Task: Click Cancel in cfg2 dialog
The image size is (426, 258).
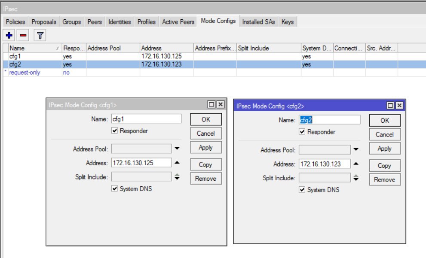Action: pyautogui.click(x=385, y=134)
